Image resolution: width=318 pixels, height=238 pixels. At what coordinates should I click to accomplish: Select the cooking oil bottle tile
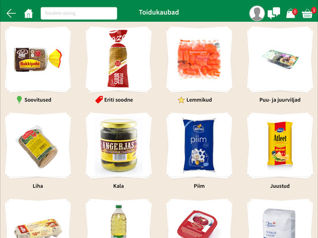pyautogui.click(x=119, y=218)
